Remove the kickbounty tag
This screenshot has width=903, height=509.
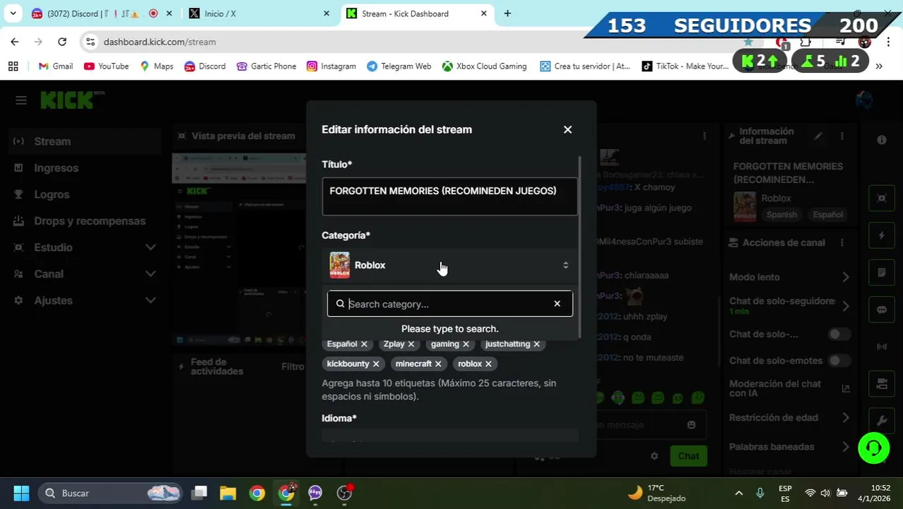point(376,364)
